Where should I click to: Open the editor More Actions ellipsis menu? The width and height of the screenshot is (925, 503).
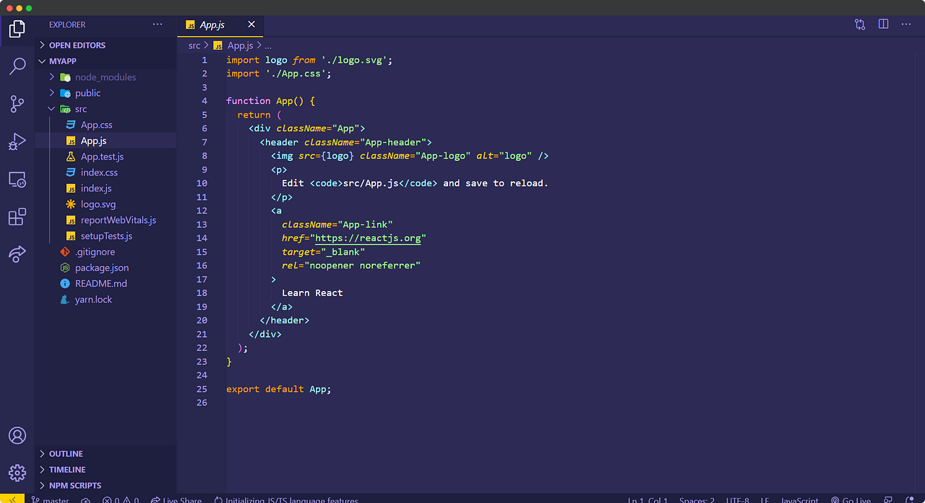click(x=906, y=24)
